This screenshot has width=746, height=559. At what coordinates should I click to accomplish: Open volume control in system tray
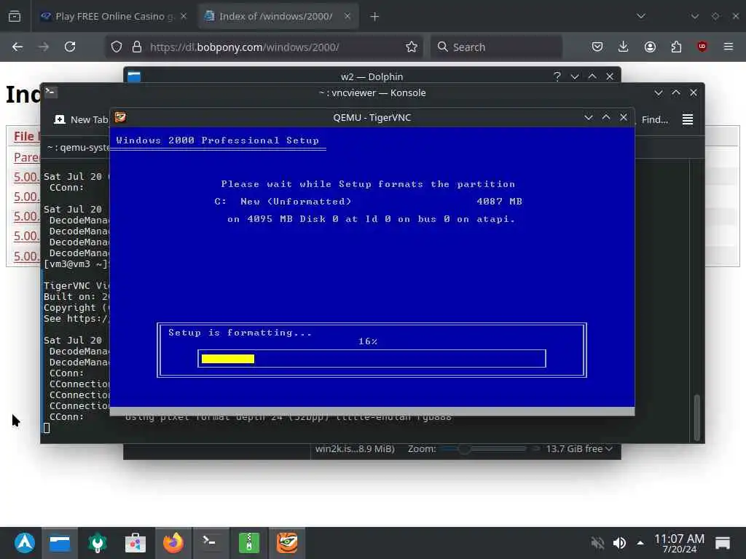click(619, 543)
